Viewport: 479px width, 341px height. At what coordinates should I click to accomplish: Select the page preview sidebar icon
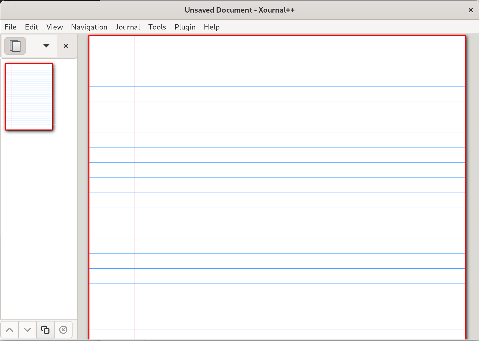pos(15,46)
